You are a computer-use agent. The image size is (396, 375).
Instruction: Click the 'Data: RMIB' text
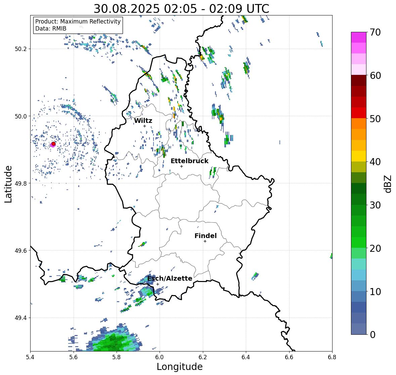pyautogui.click(x=51, y=29)
